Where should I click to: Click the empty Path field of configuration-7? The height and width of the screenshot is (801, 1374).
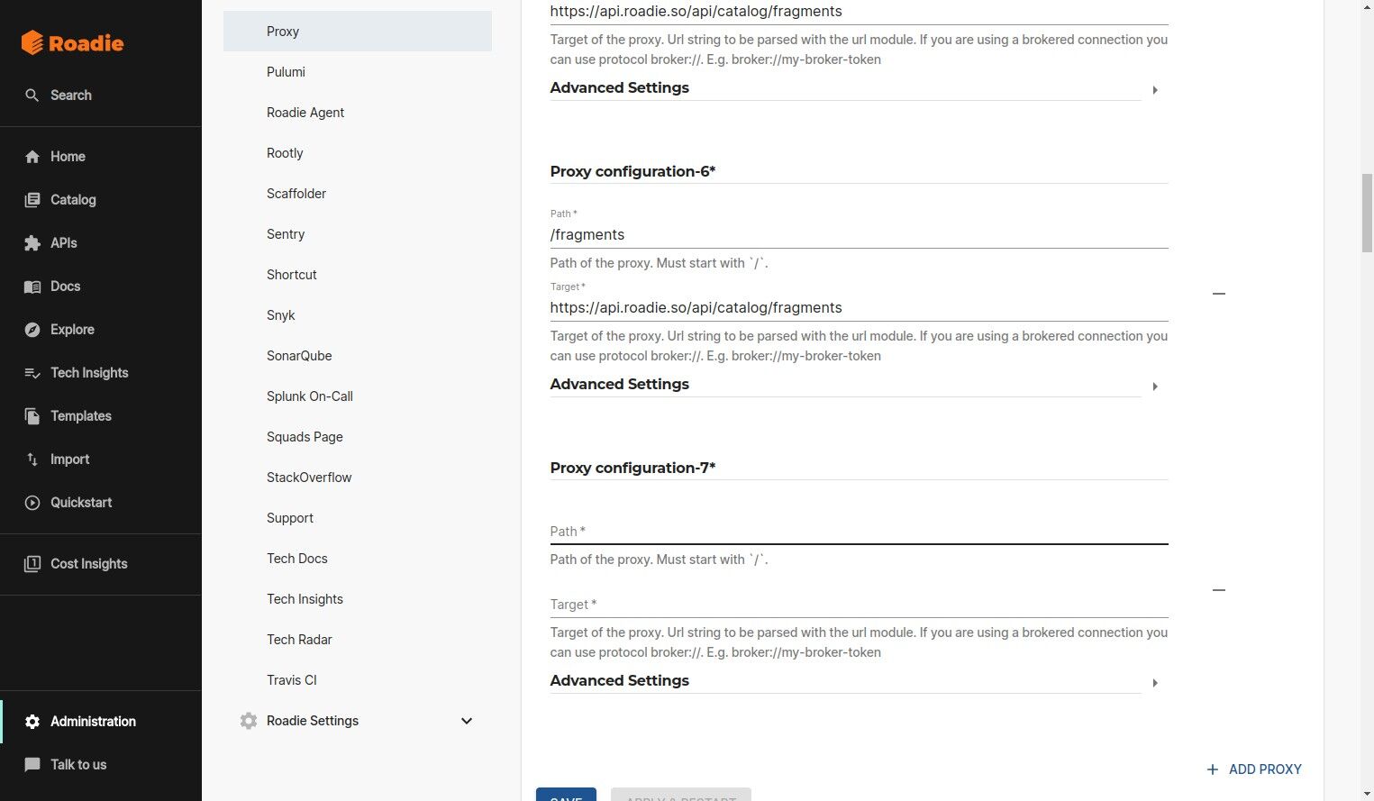(x=859, y=532)
